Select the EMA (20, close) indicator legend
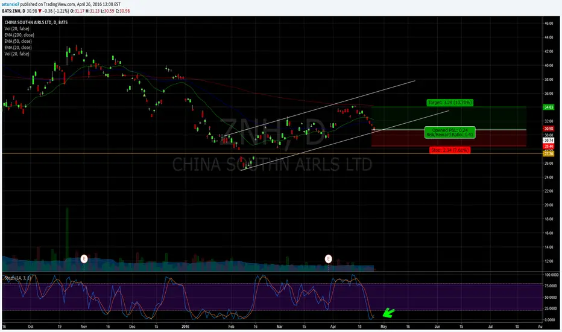The image size is (562, 332). click(x=18, y=47)
